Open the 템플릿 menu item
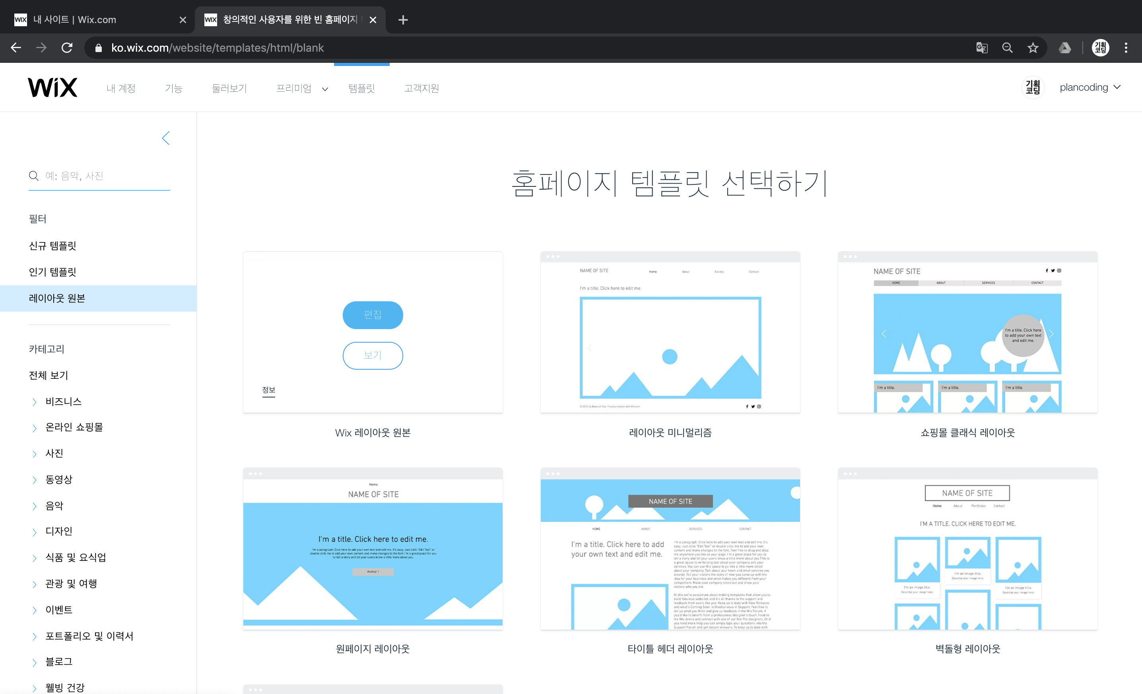Image resolution: width=1142 pixels, height=694 pixels. 361,88
